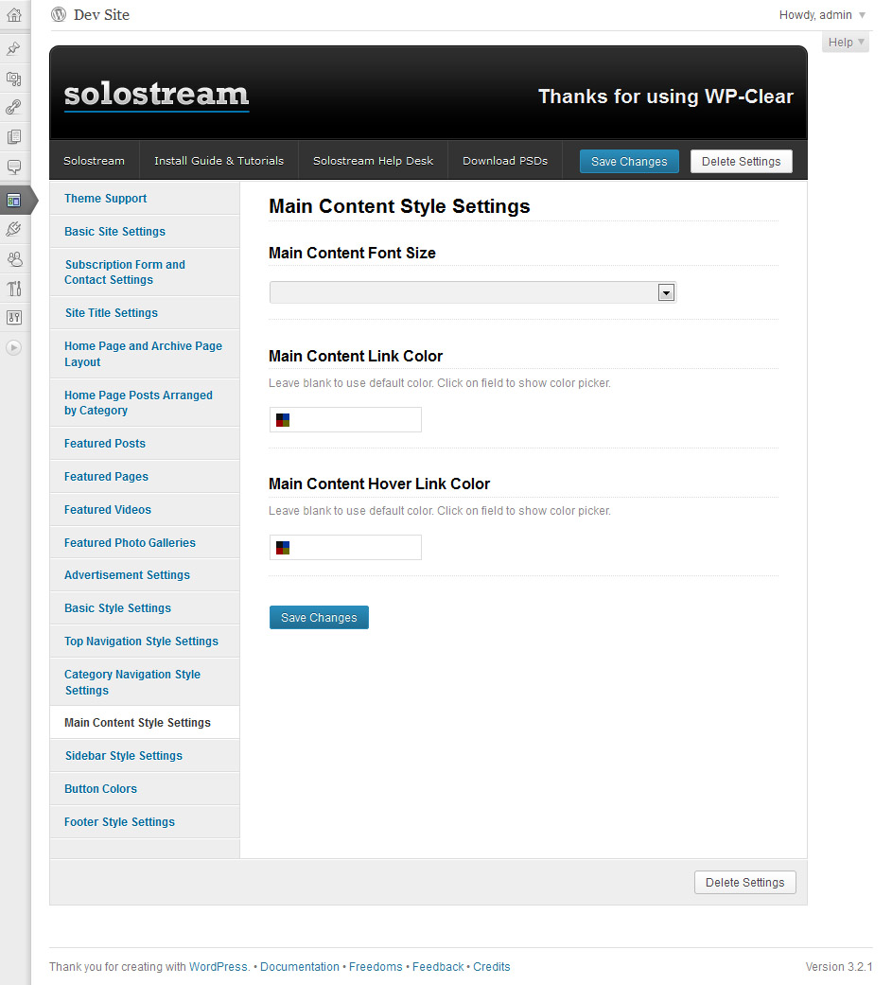Select Sidebar Style Settings tab

145,756
